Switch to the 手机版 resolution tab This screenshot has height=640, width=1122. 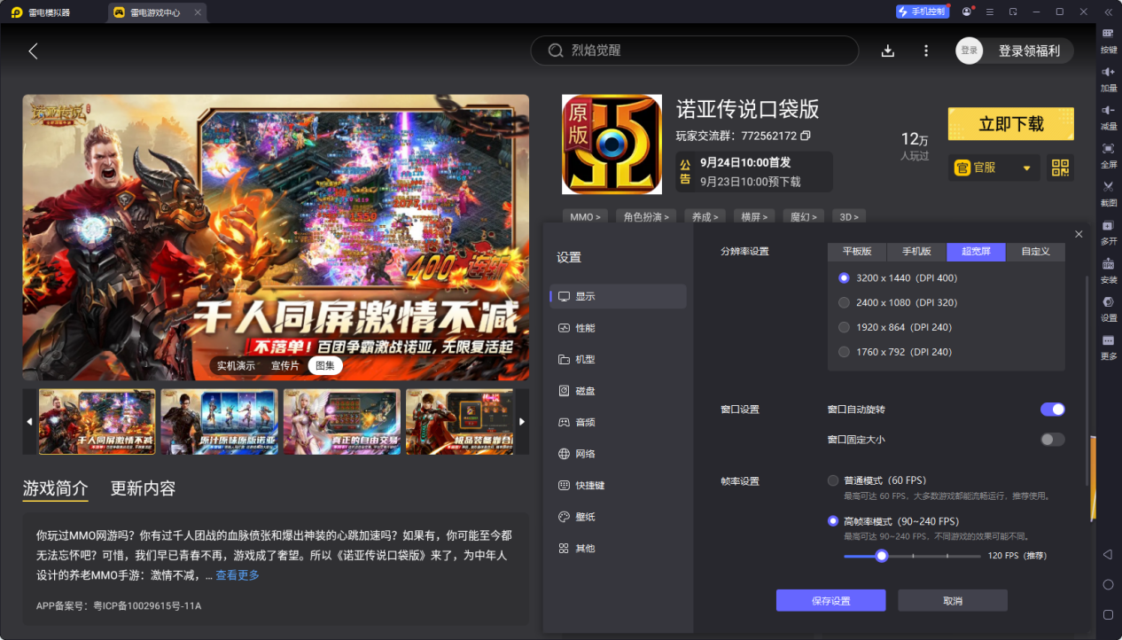916,252
